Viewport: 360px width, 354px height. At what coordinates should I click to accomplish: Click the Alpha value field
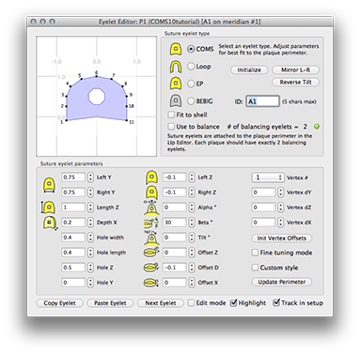175,208
